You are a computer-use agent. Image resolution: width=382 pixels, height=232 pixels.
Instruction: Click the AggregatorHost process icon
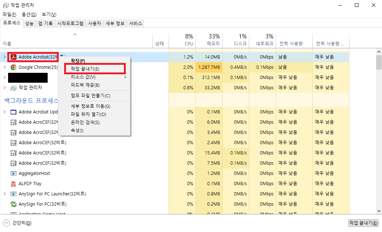14,173
